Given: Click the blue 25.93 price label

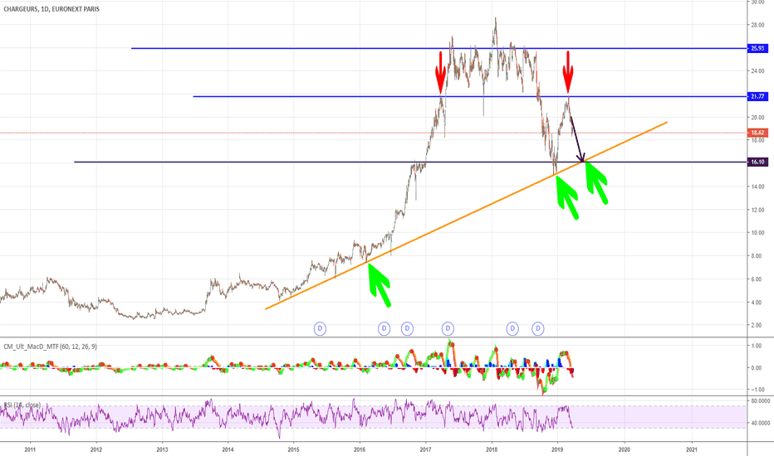Looking at the screenshot, I should point(757,48).
